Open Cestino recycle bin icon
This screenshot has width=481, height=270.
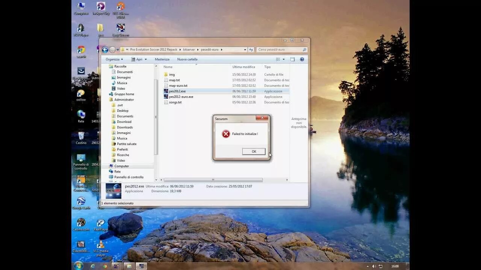coord(81,138)
